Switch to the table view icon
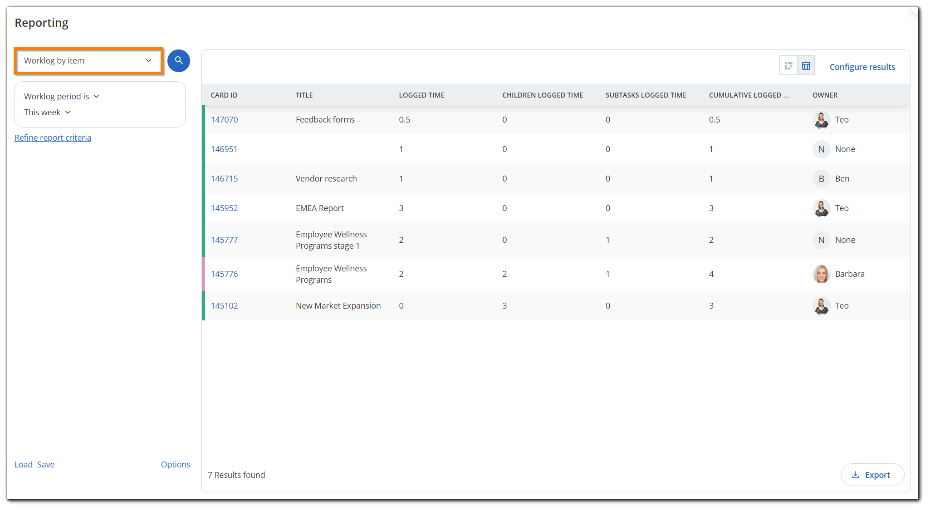Image resolution: width=930 pixels, height=511 pixels. pyautogui.click(x=806, y=66)
